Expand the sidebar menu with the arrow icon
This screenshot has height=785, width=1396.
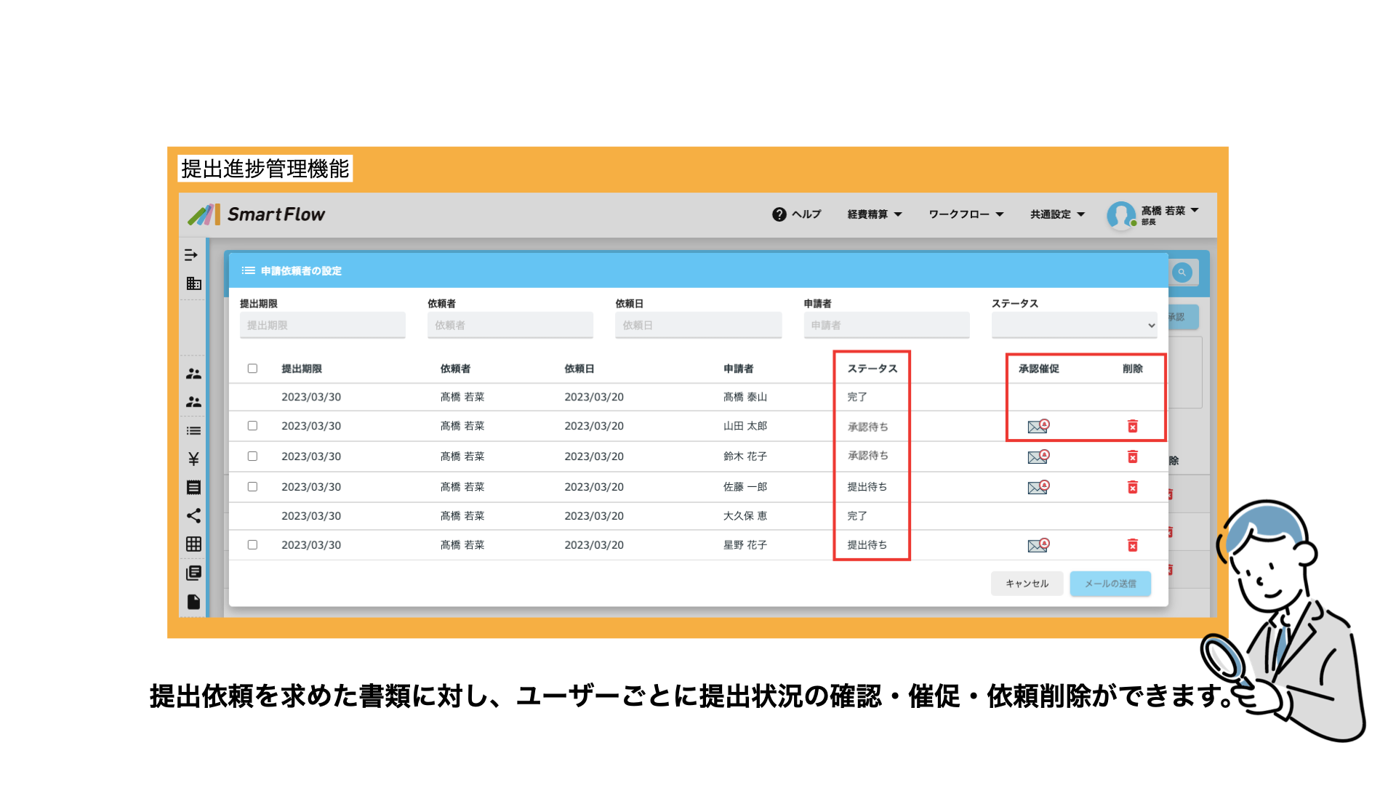(x=191, y=255)
